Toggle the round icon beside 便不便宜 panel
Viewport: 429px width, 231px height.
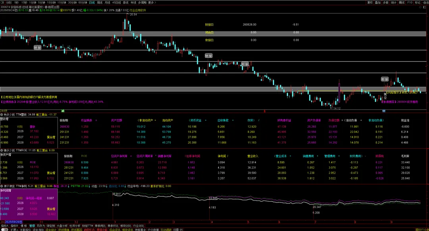click(2, 186)
